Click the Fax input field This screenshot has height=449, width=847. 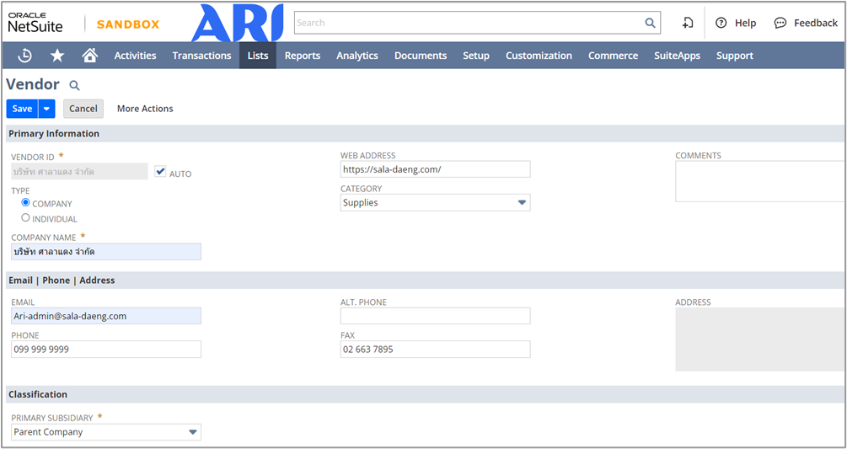pos(436,349)
